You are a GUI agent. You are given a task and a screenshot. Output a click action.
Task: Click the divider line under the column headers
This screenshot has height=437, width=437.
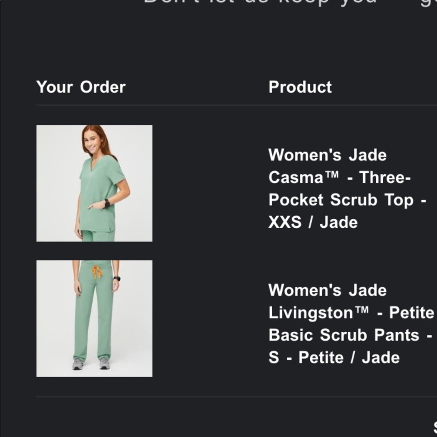[236, 105]
